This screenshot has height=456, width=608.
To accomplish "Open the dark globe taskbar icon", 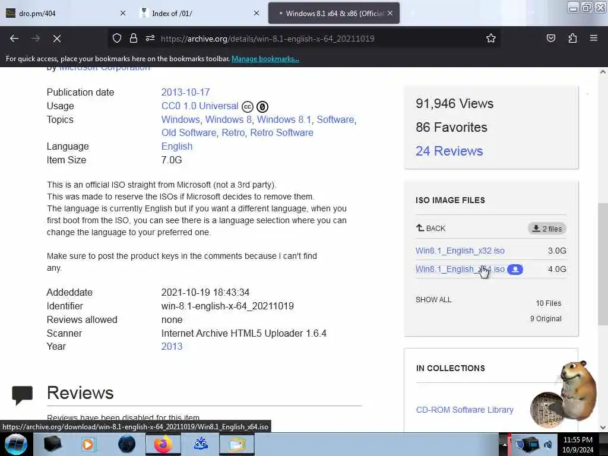I will point(126,444).
